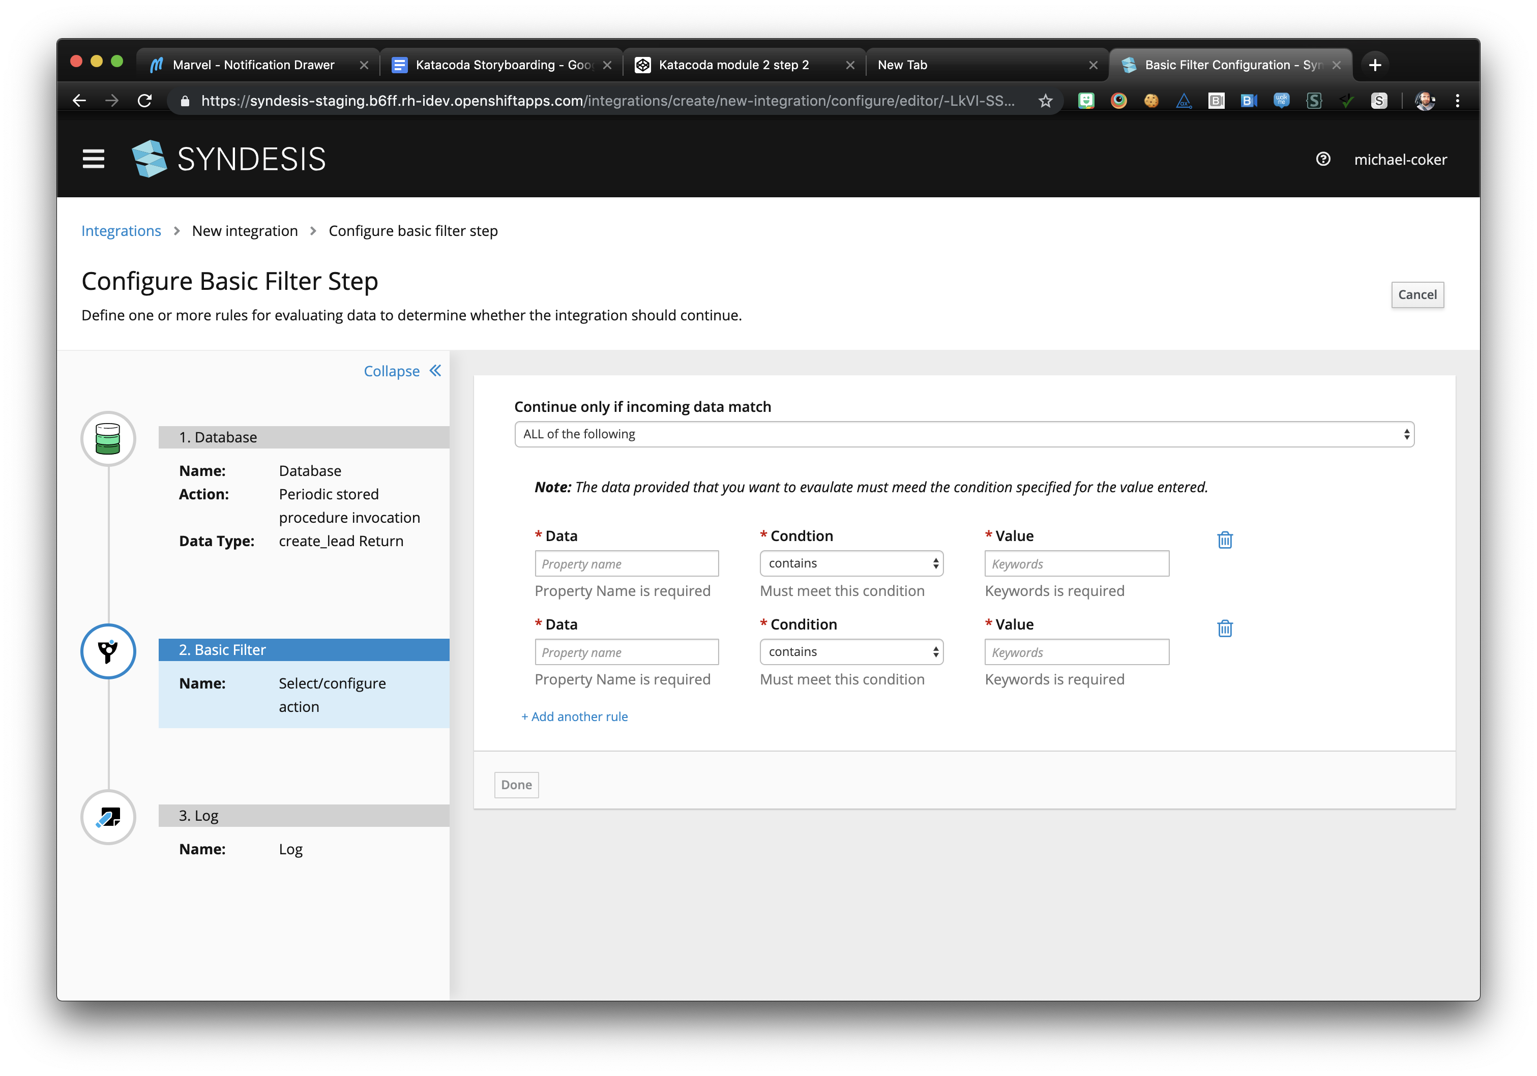Delete the first filter rule with trash icon
This screenshot has height=1076, width=1537.
(1224, 540)
